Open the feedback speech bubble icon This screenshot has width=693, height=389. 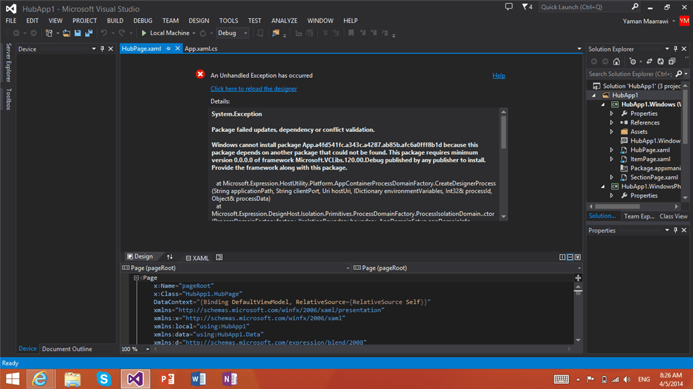click(509, 7)
